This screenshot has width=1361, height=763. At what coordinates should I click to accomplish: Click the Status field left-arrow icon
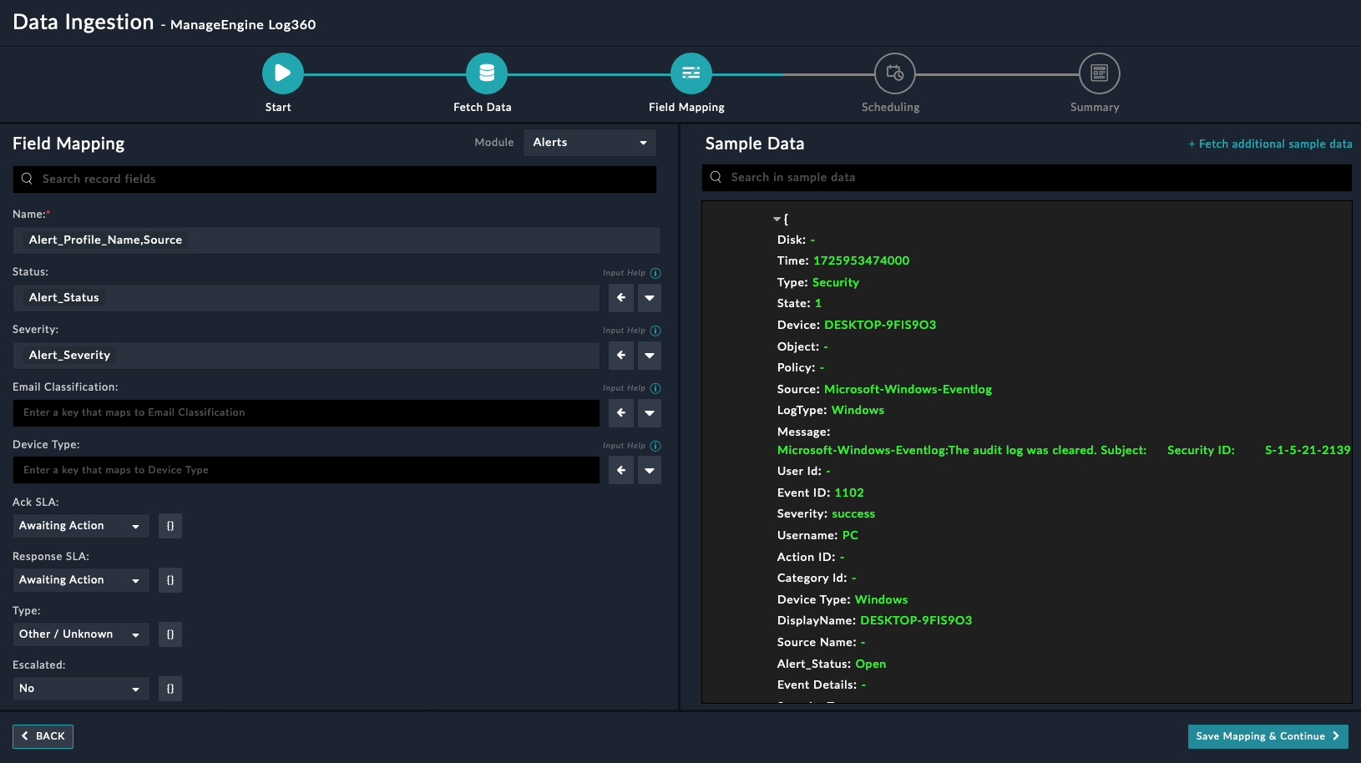tap(620, 298)
